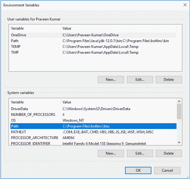The height and width of the screenshot is (179, 190).
Task: Confirm changes with OK button
Action: (x=138, y=170)
